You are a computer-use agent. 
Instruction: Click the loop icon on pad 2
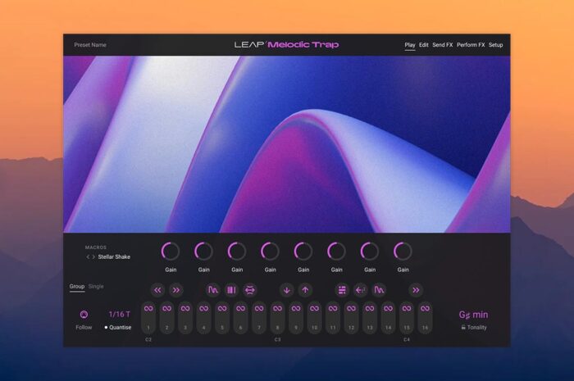[167, 309]
